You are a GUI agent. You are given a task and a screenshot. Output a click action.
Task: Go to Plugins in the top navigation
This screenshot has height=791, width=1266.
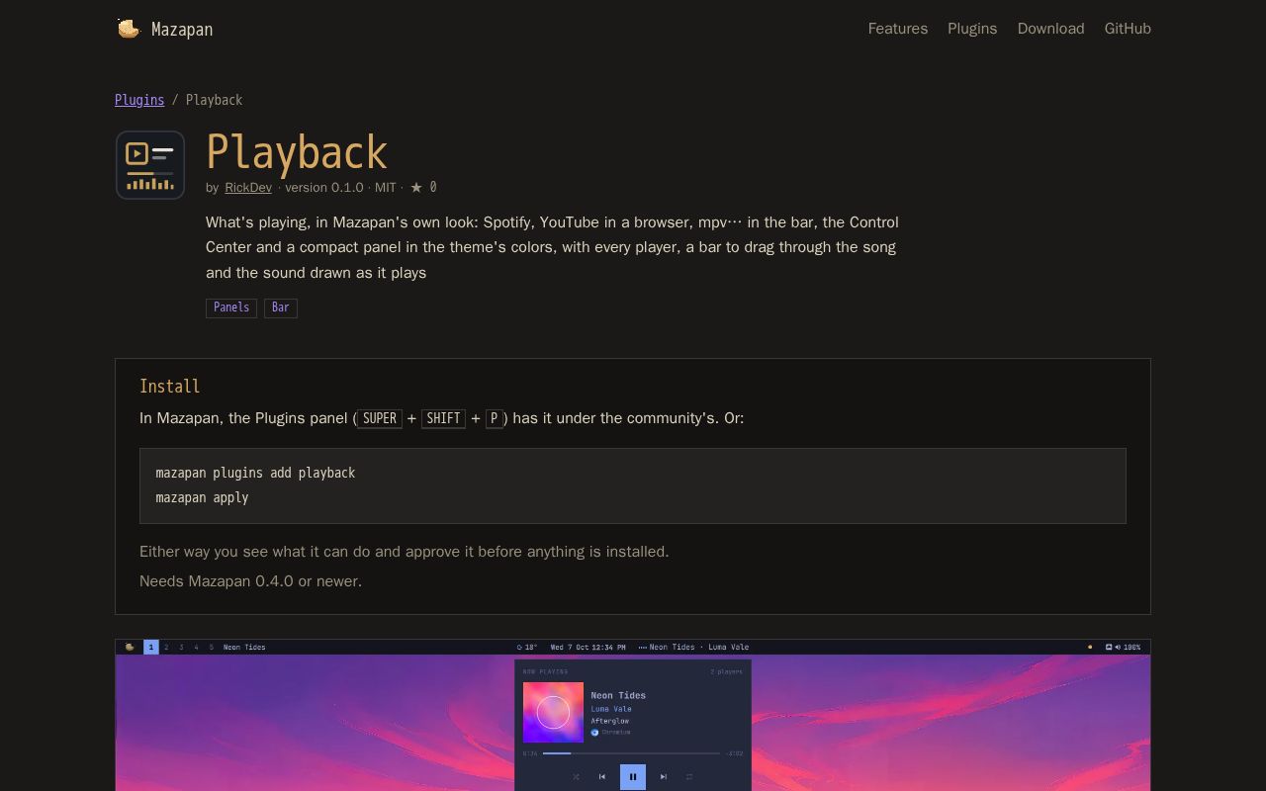(972, 29)
